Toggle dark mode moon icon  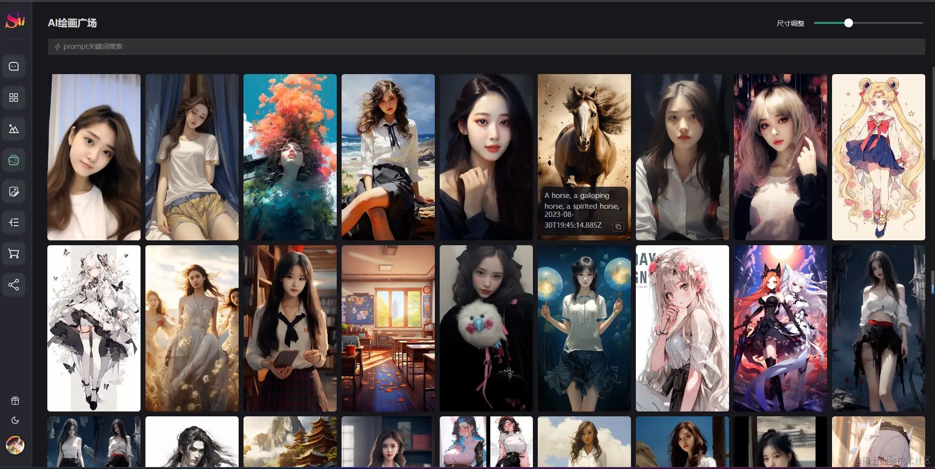15,420
